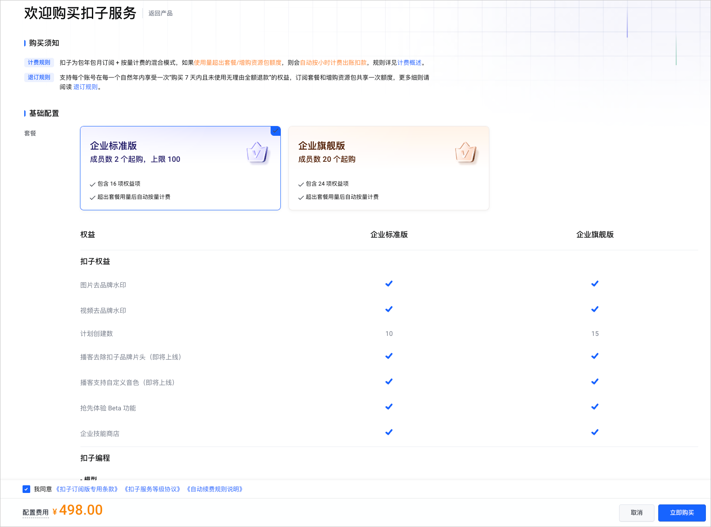Viewport: 711px width, 527px height.
Task: Click the 购买须知 section heading
Action: (44, 43)
